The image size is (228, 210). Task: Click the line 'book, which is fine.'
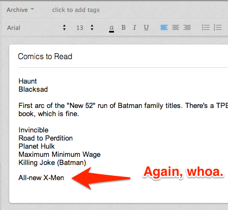tap(49, 114)
